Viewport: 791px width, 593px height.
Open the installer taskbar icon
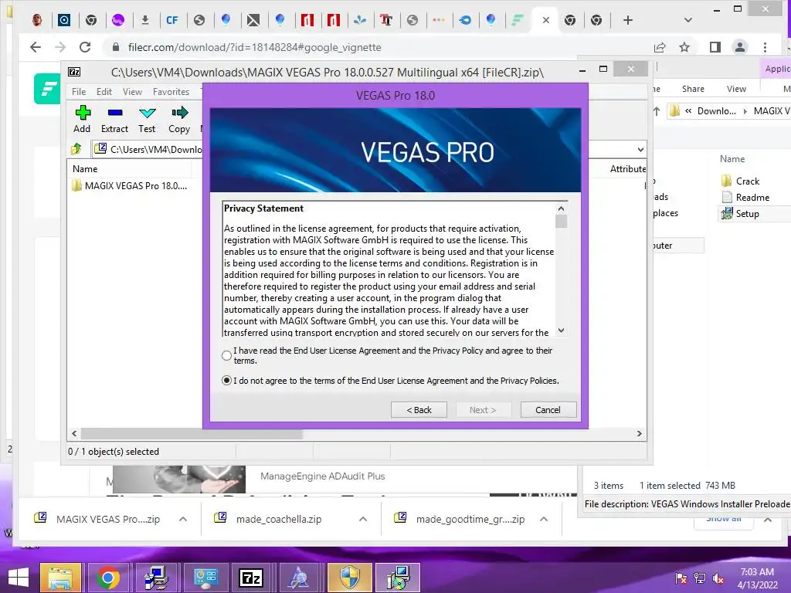coord(399,578)
